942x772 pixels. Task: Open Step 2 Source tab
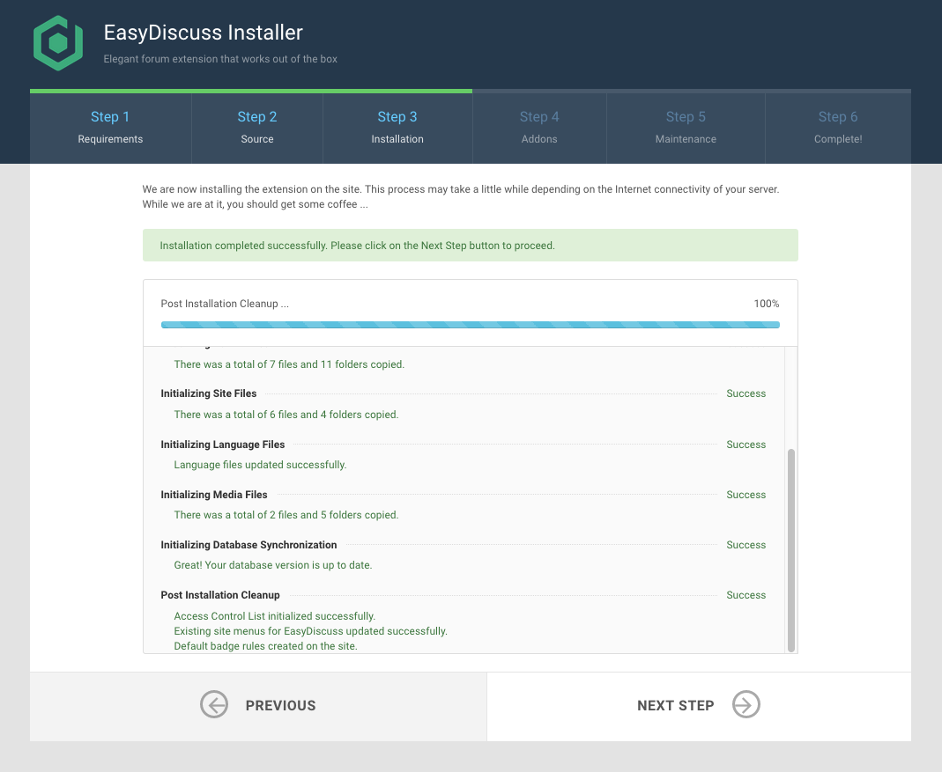(257, 128)
